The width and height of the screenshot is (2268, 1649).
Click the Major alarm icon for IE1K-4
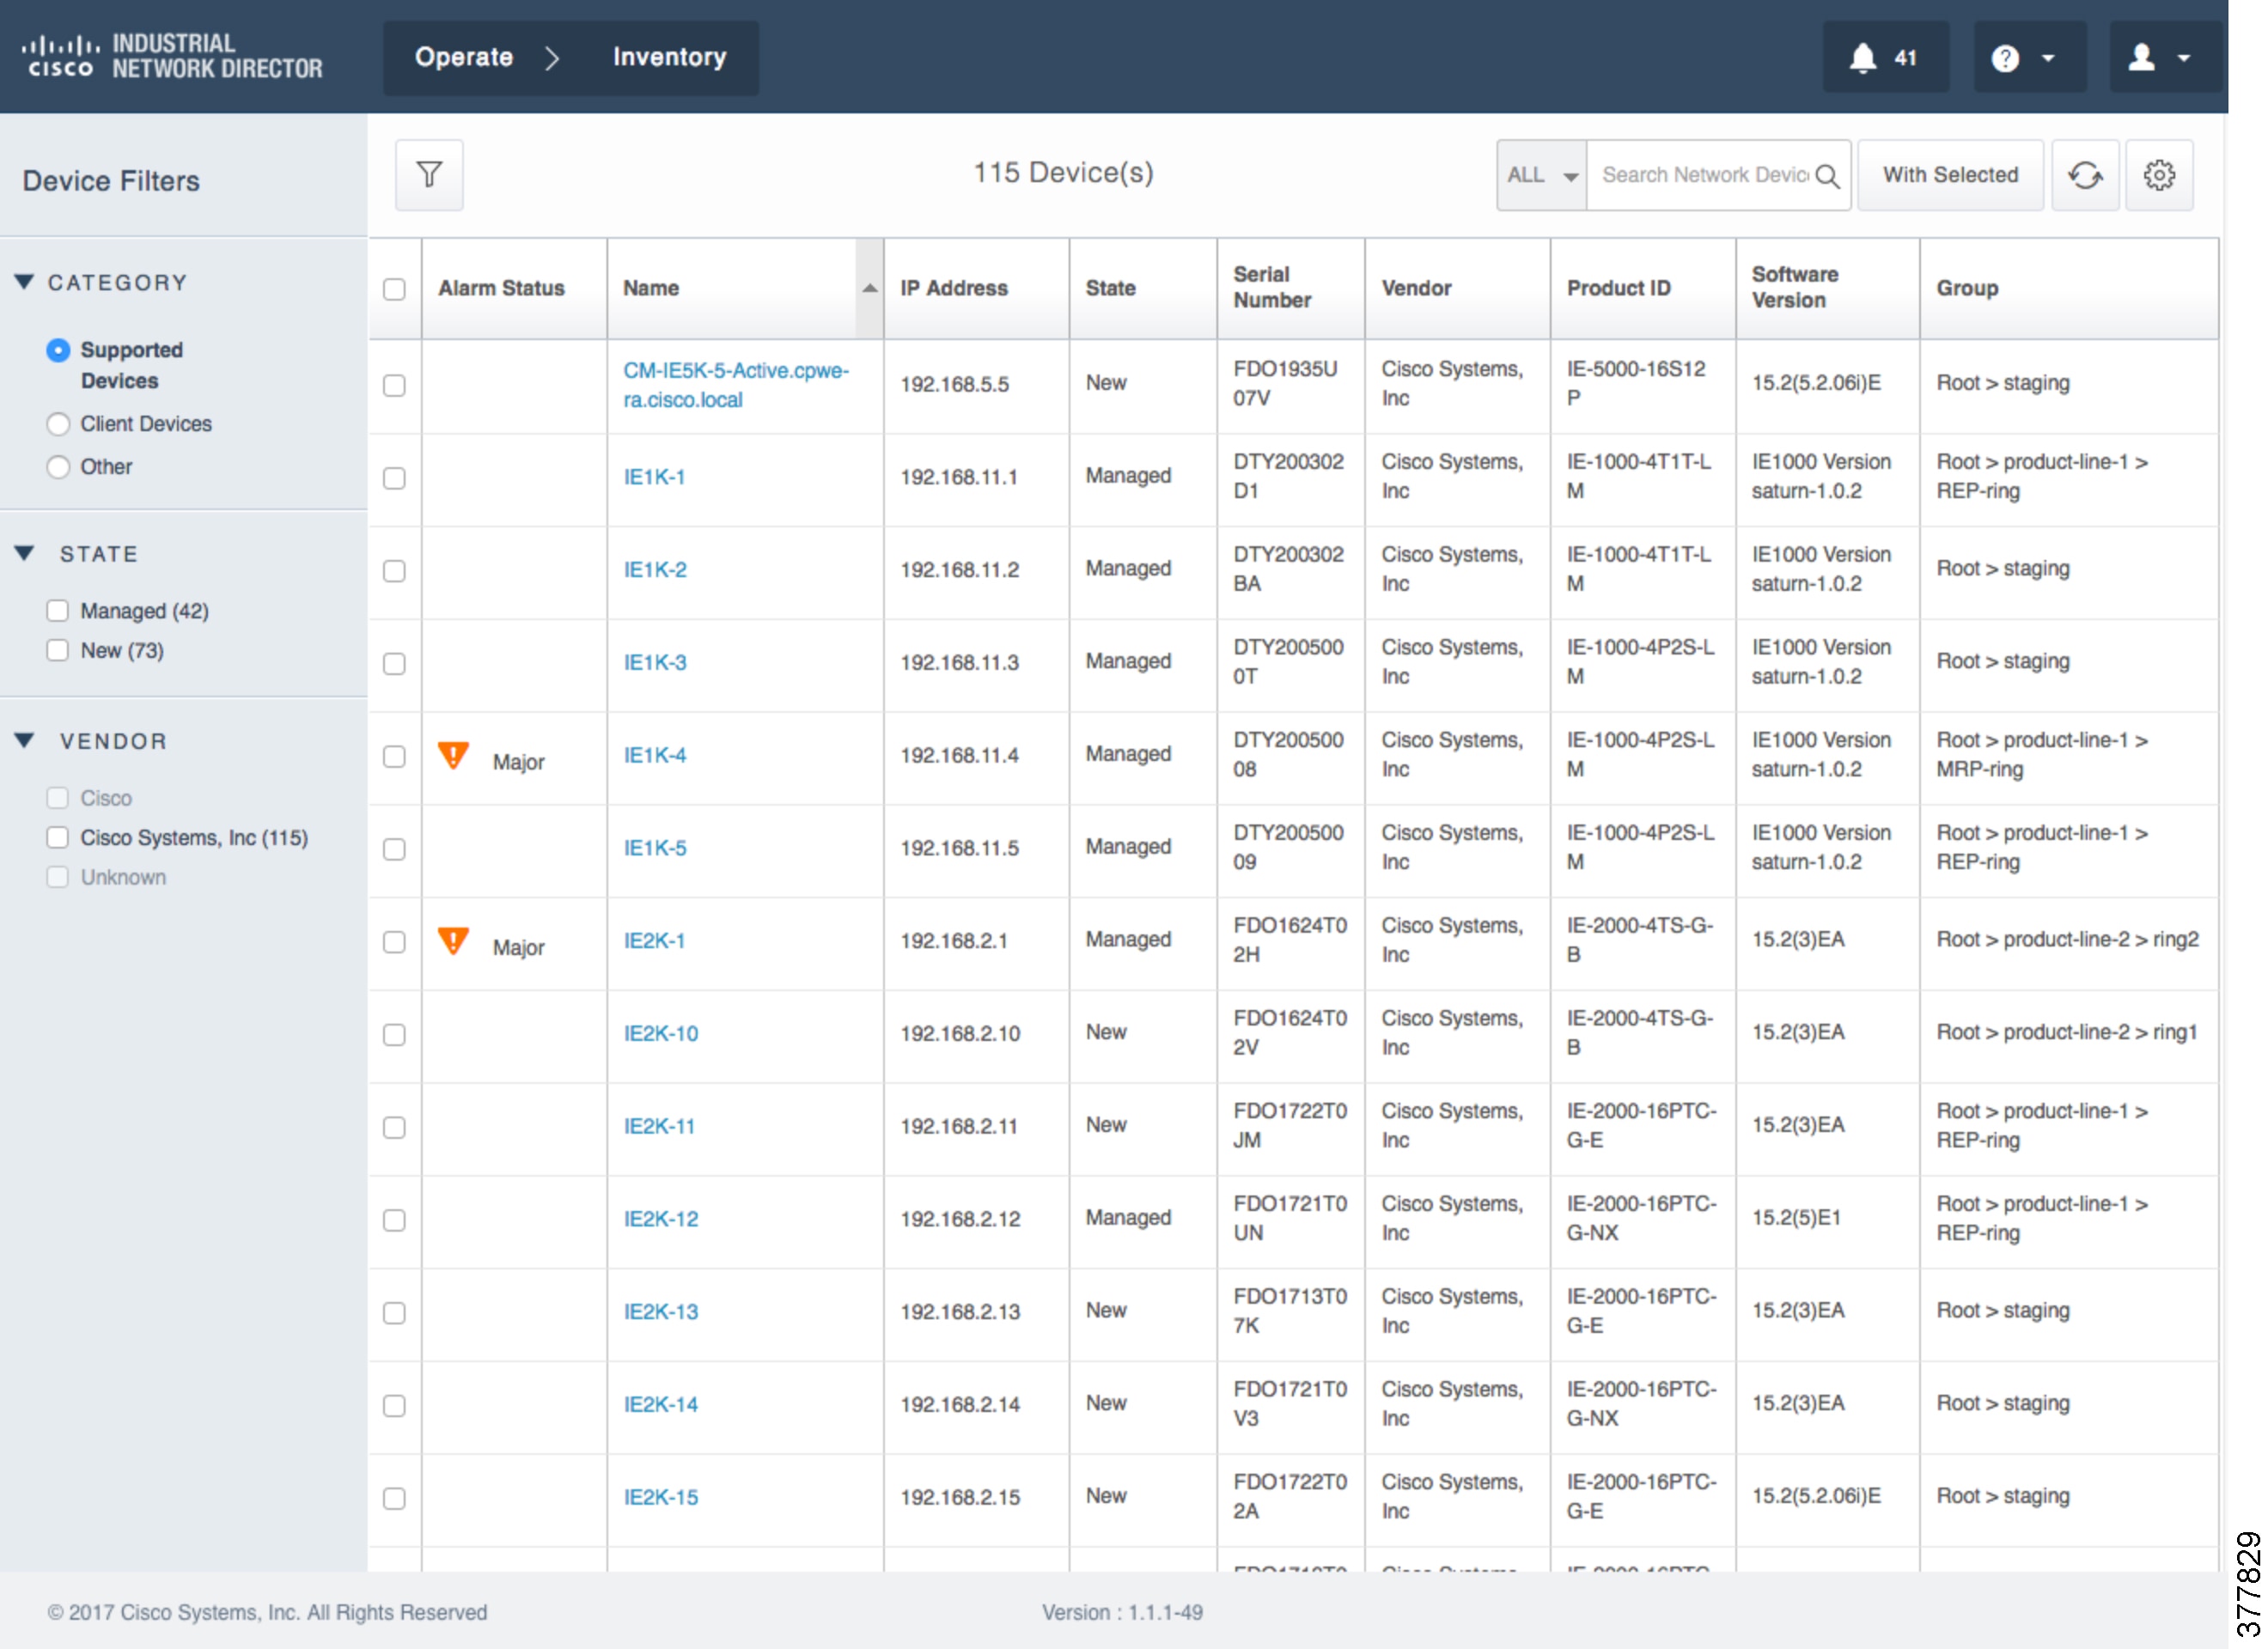[453, 755]
